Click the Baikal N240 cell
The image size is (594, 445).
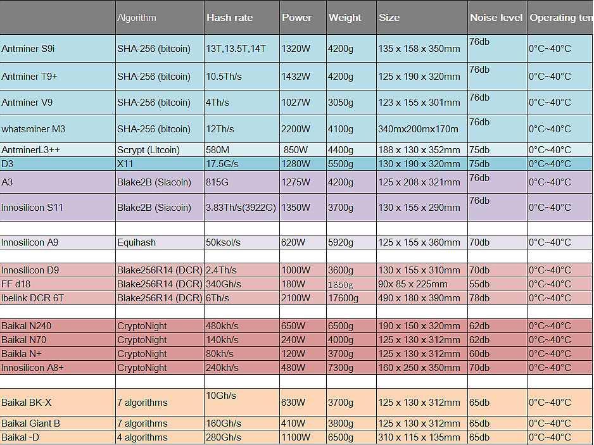(x=58, y=326)
